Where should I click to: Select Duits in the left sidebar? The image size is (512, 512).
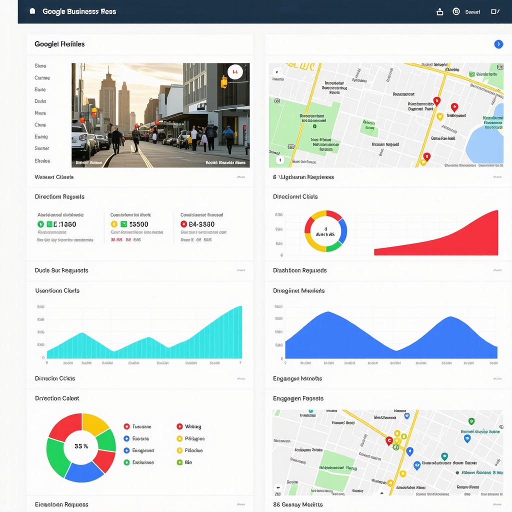pos(40,101)
